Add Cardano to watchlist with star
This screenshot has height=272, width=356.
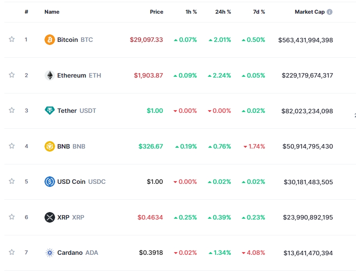point(12,252)
